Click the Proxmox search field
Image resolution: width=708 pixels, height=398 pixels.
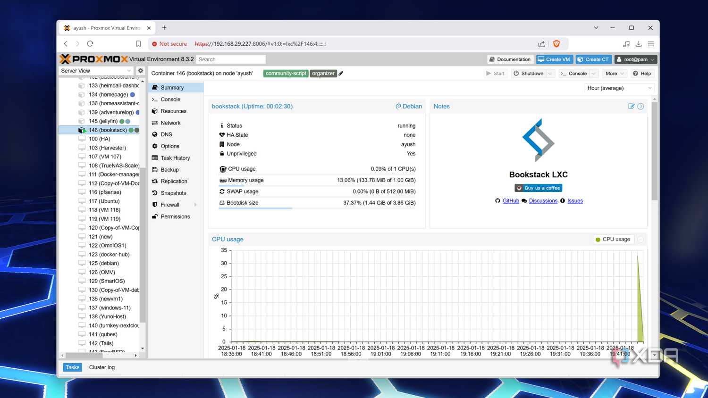[x=231, y=59]
